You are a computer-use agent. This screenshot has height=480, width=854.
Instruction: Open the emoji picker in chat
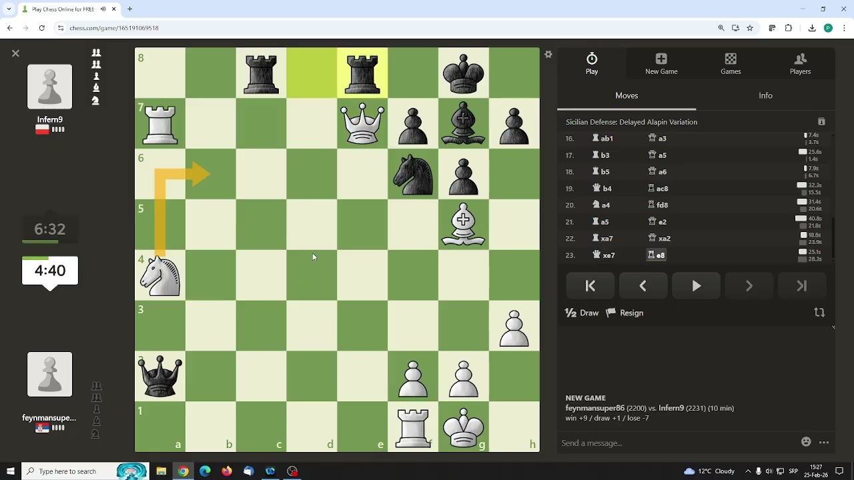(x=806, y=442)
